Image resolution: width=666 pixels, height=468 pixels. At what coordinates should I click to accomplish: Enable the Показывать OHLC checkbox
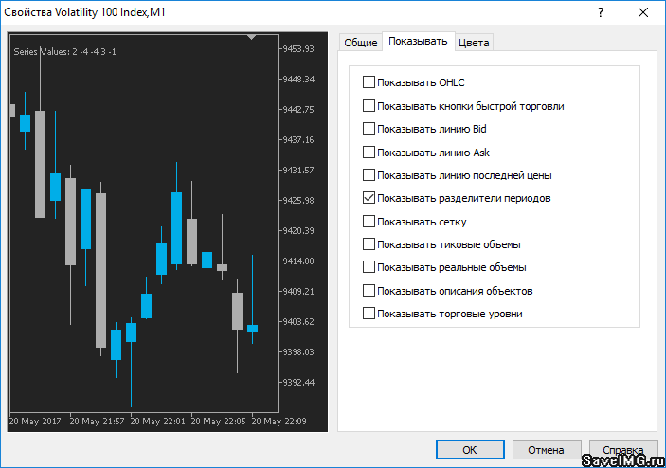click(369, 82)
